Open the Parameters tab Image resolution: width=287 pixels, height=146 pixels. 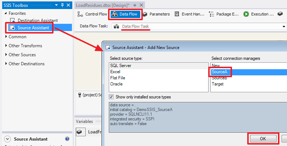coord(156,14)
